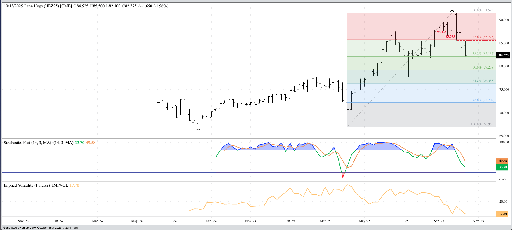The height and width of the screenshot is (230, 512).
Task: Select the 0.0% (91.525) Fibonacci label
Action: (484, 10)
